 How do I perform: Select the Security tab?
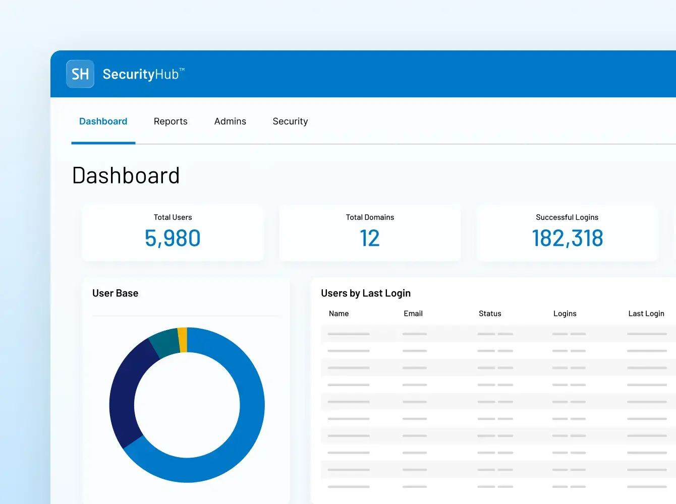290,121
